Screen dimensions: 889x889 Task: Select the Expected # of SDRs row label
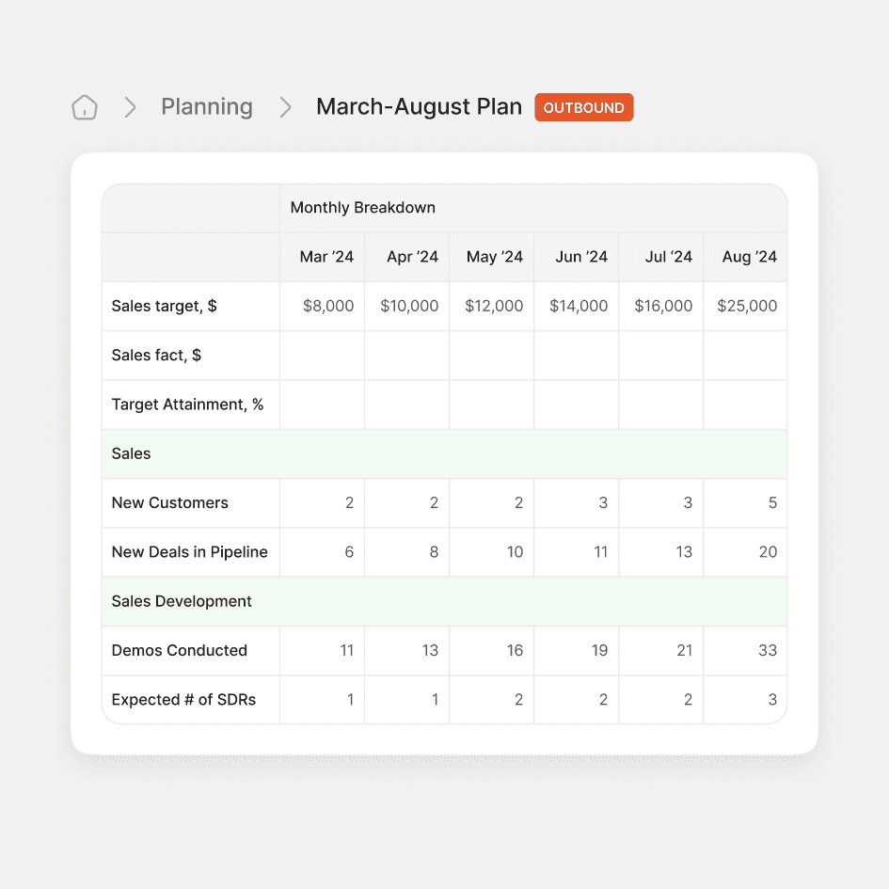[184, 700]
